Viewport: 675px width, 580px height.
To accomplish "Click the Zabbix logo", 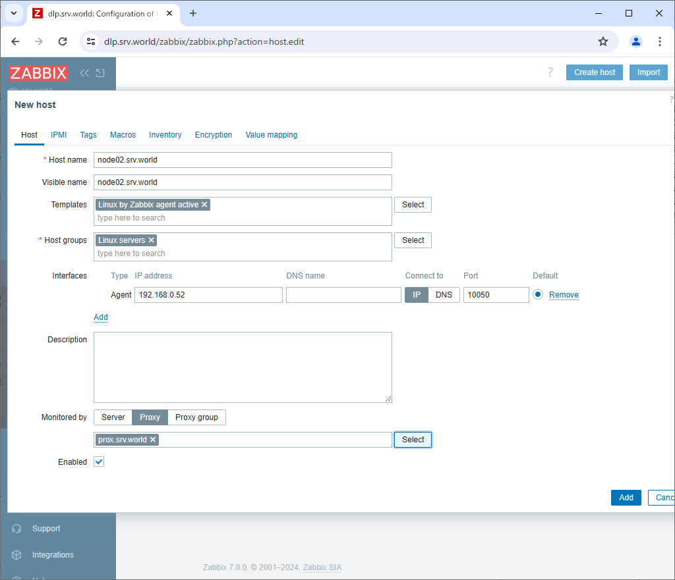I will tap(38, 73).
